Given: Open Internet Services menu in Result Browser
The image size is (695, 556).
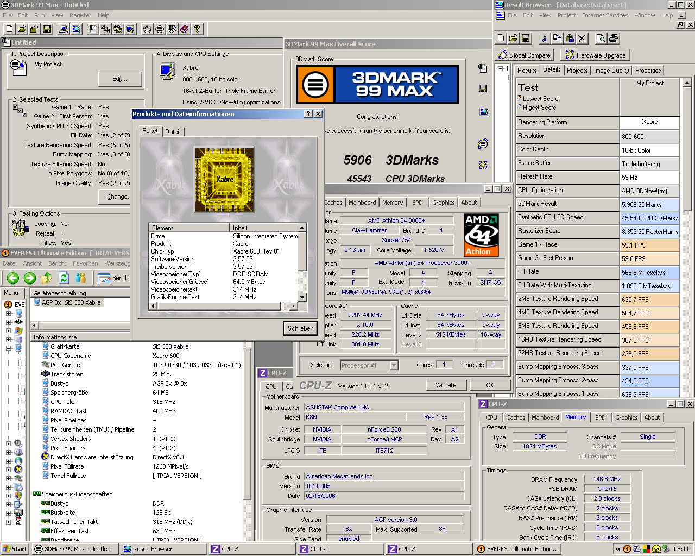Looking at the screenshot, I should pyautogui.click(x=605, y=15).
